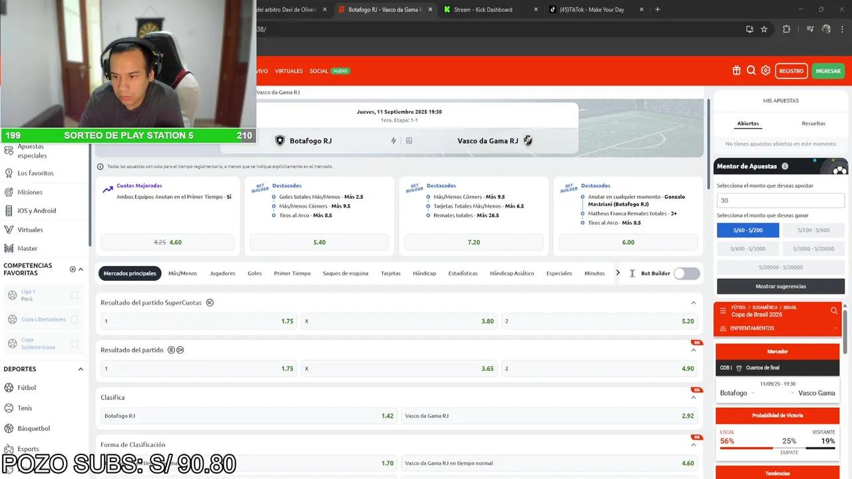852x479 pixels.
Task: Open the media control playlist icon
Action: pos(810,29)
